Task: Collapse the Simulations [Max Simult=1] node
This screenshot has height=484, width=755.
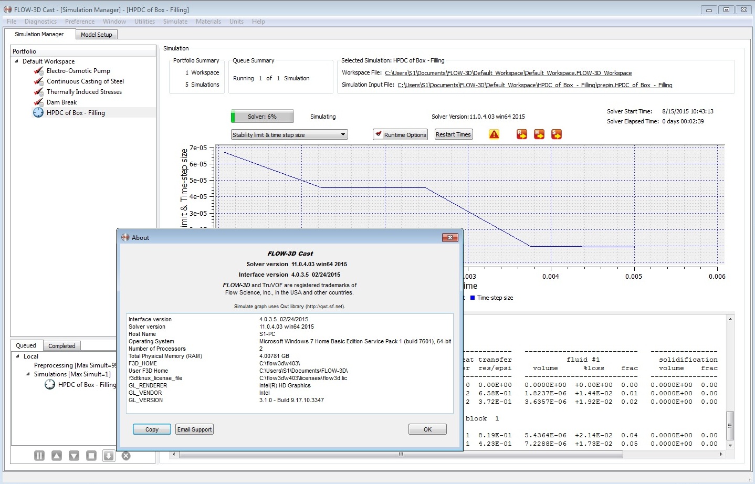Action: [x=28, y=374]
